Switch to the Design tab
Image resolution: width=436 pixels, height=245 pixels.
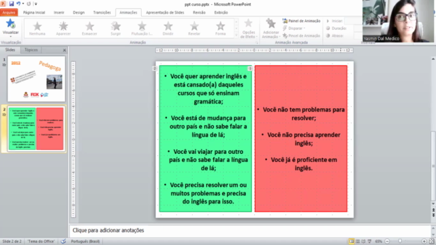(x=79, y=12)
